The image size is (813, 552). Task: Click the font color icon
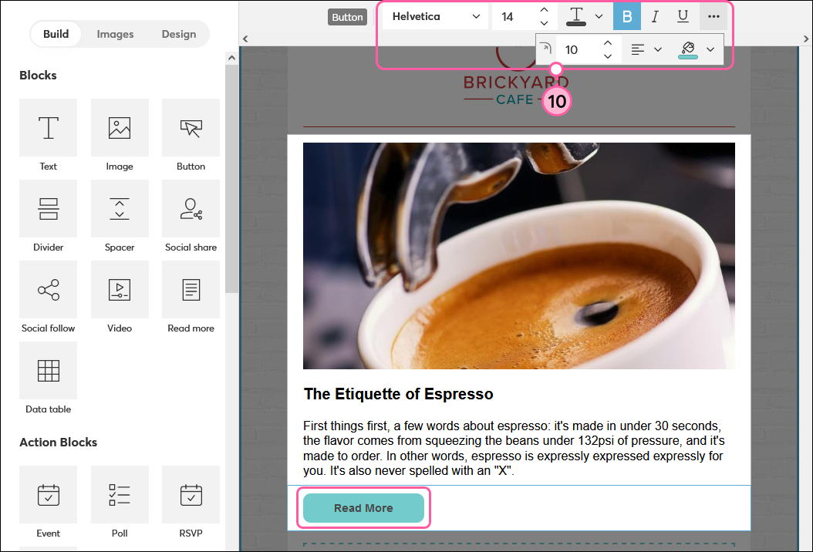tap(576, 17)
